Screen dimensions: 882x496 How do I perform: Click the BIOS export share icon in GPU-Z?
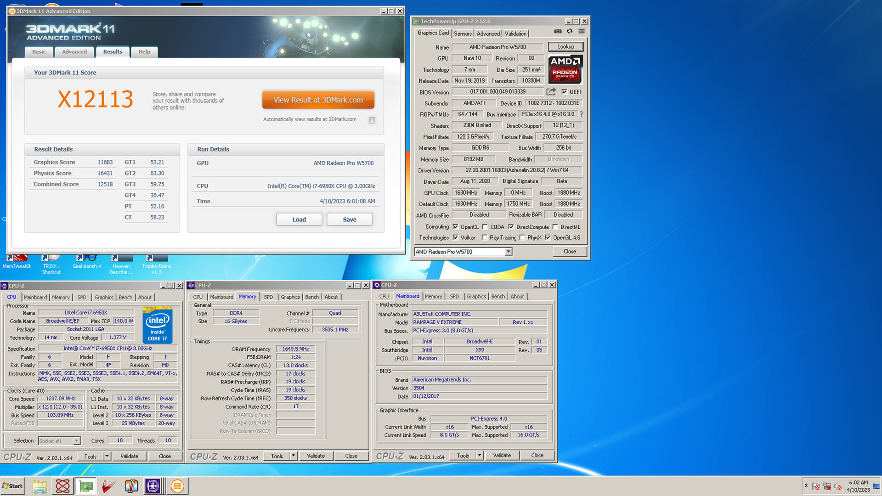(551, 91)
